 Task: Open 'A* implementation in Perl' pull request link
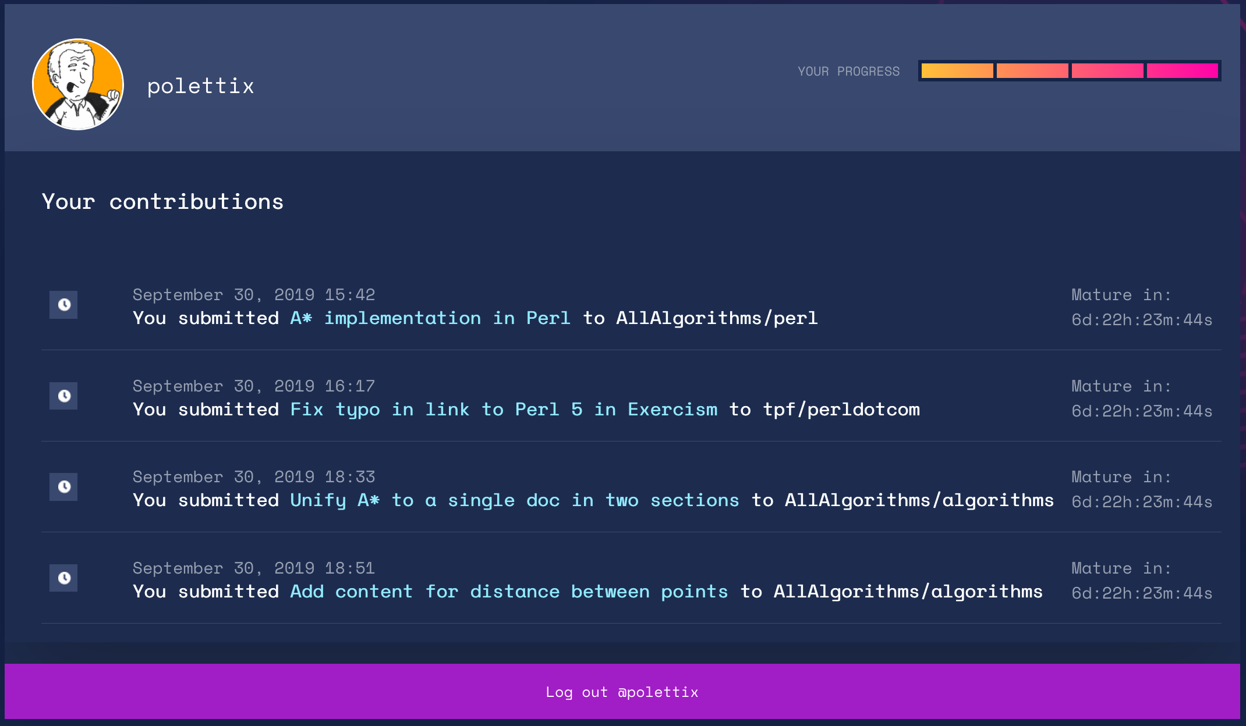click(x=430, y=318)
